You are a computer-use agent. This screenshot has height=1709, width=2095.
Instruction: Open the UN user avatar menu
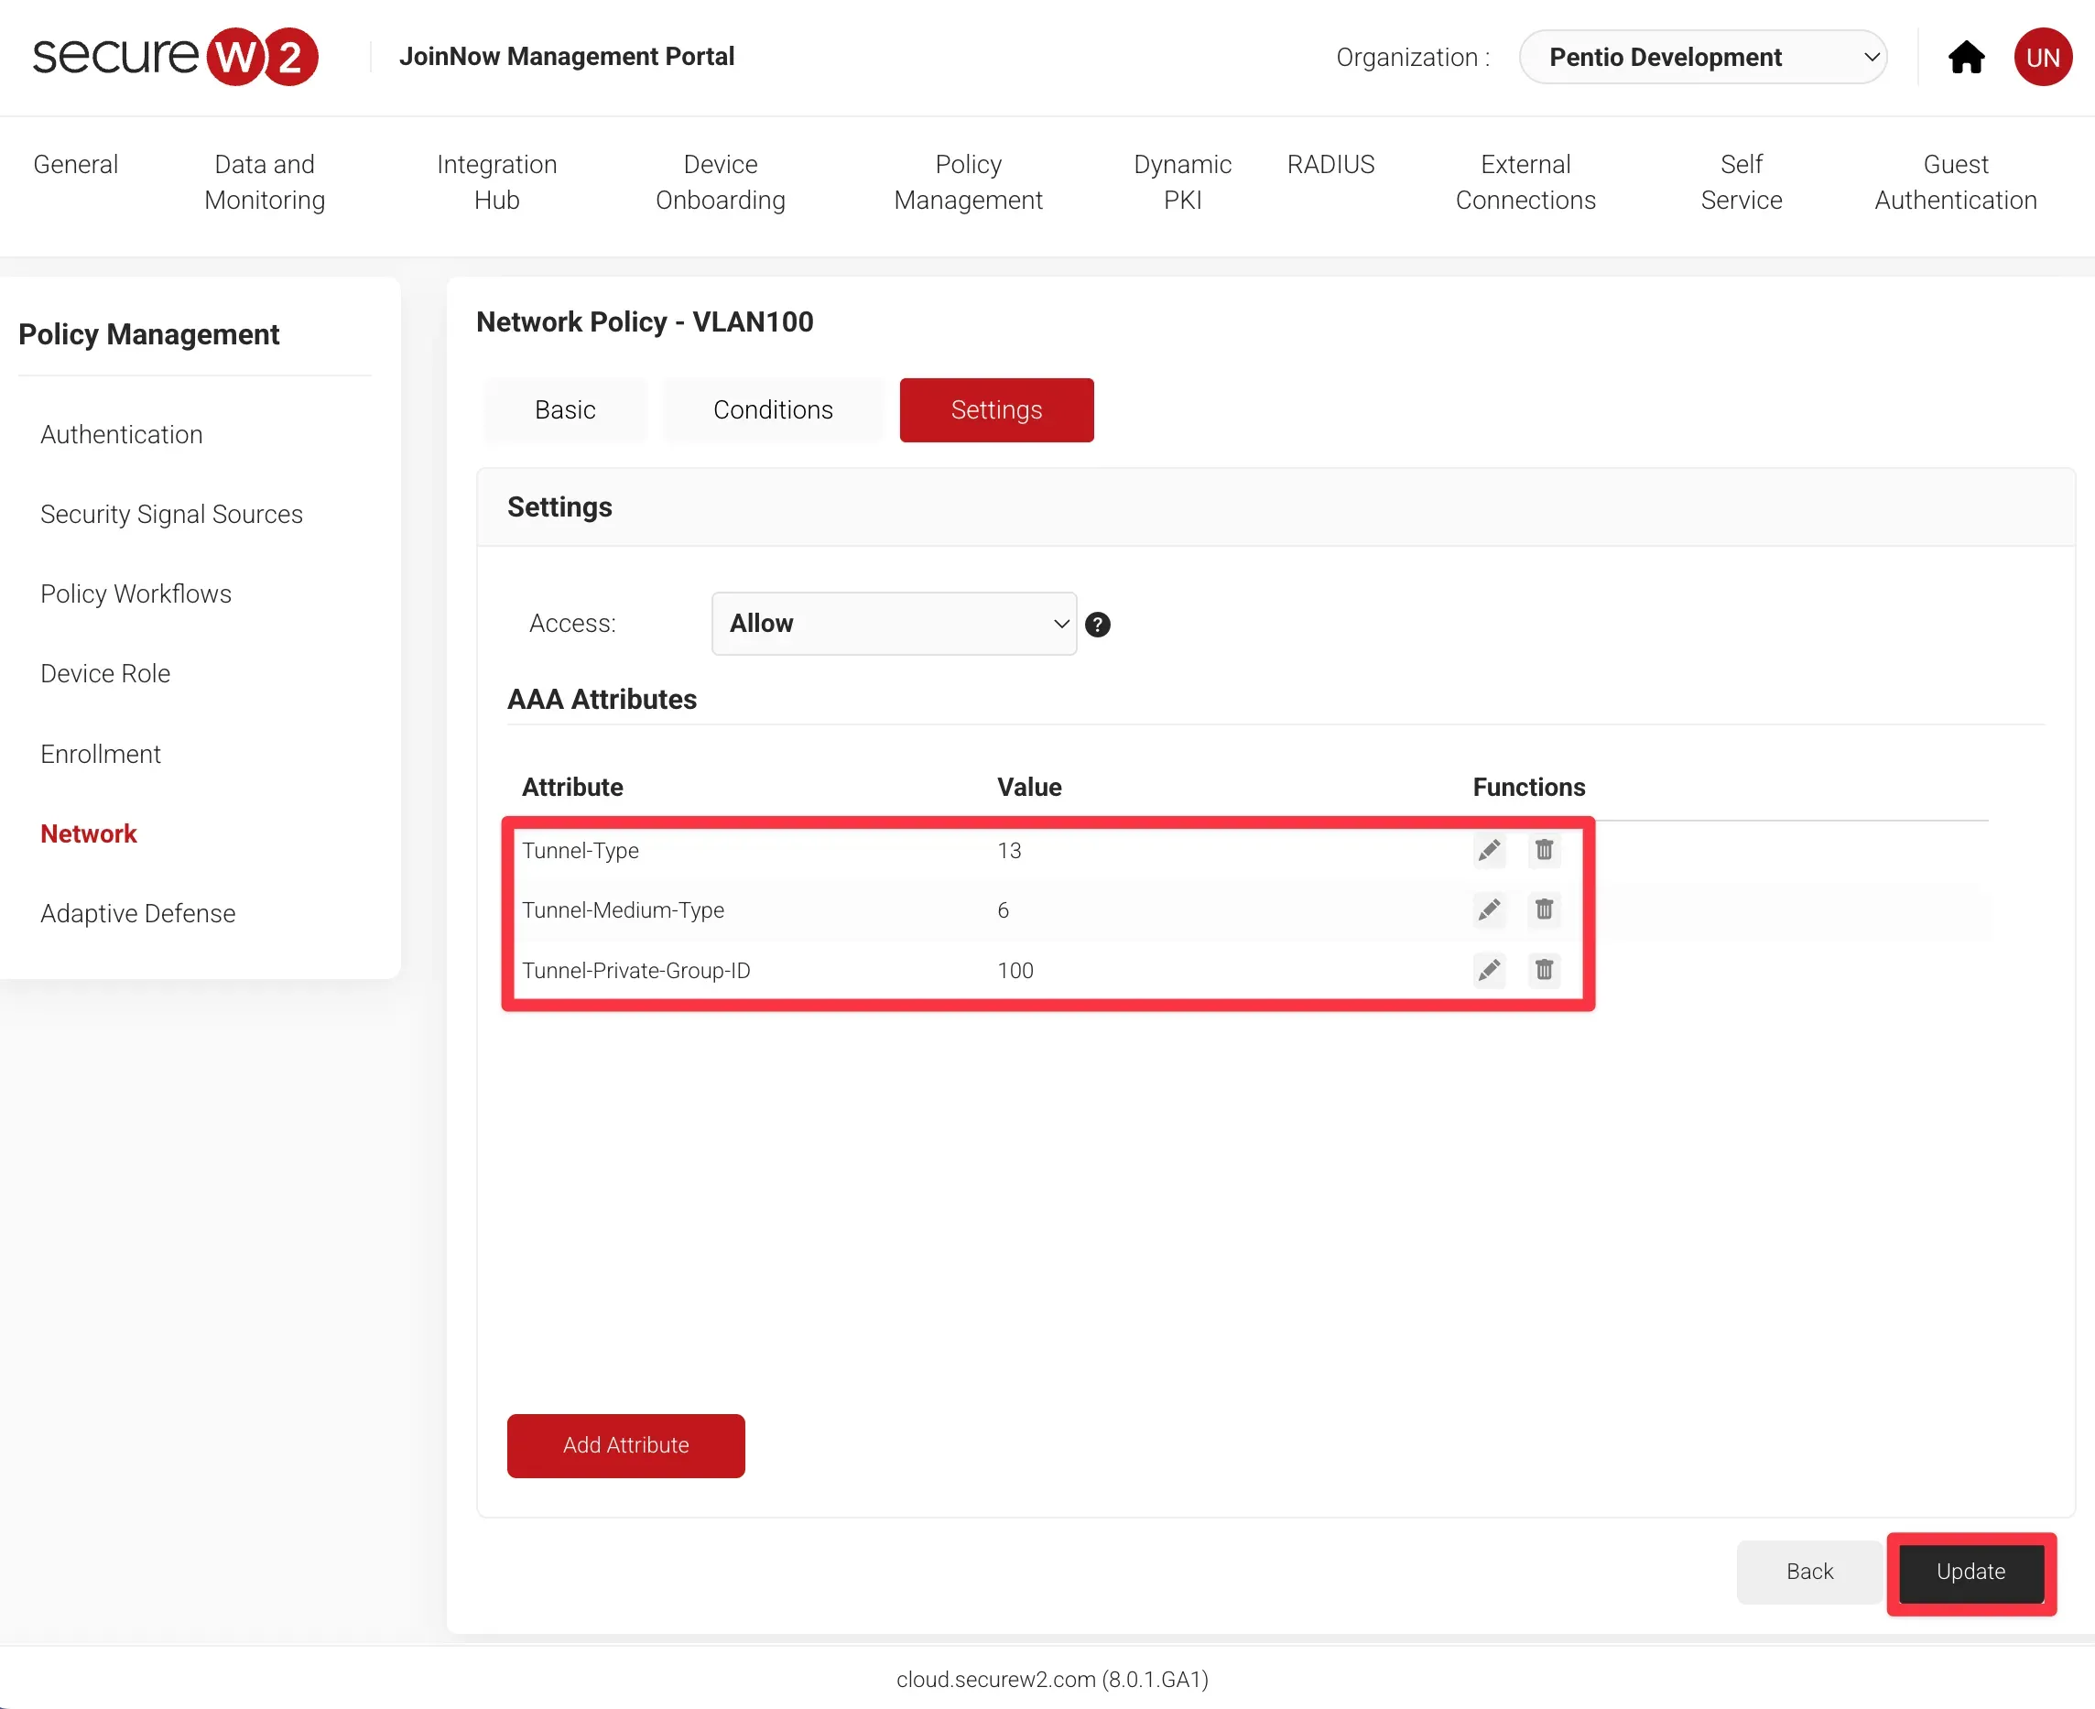click(x=2043, y=57)
